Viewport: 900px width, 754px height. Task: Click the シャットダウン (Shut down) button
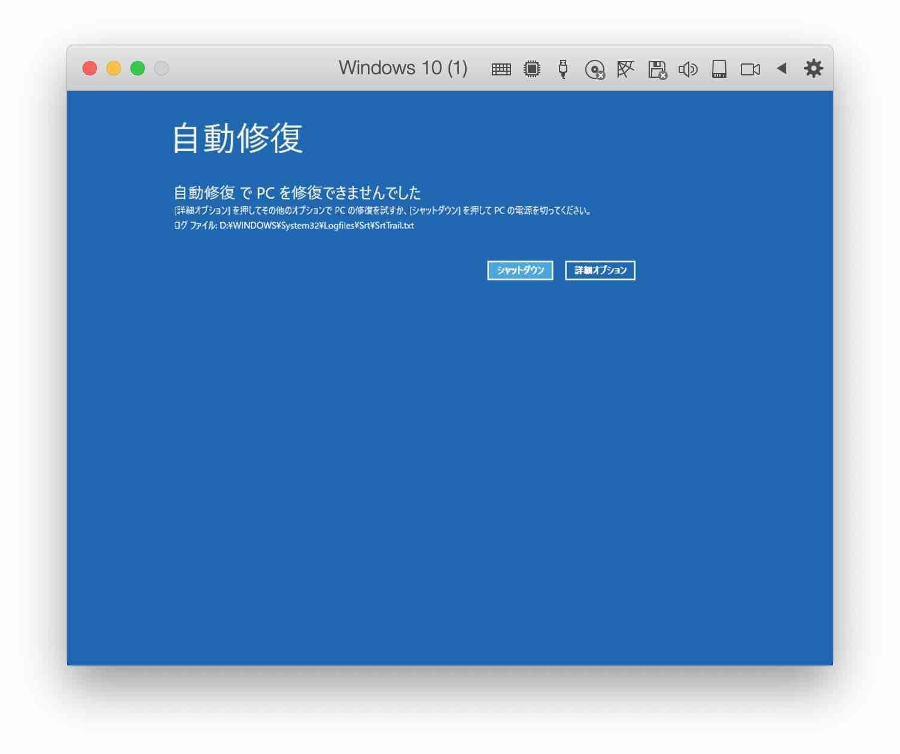pyautogui.click(x=520, y=270)
